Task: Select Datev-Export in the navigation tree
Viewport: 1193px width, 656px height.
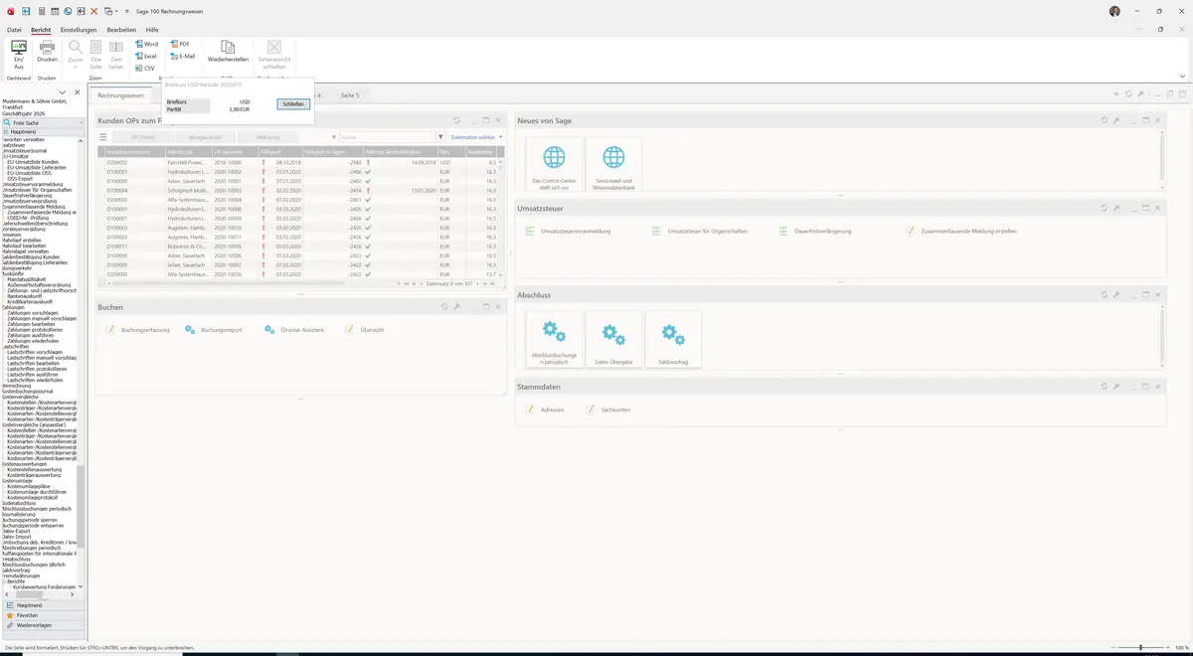Action: (x=17, y=532)
